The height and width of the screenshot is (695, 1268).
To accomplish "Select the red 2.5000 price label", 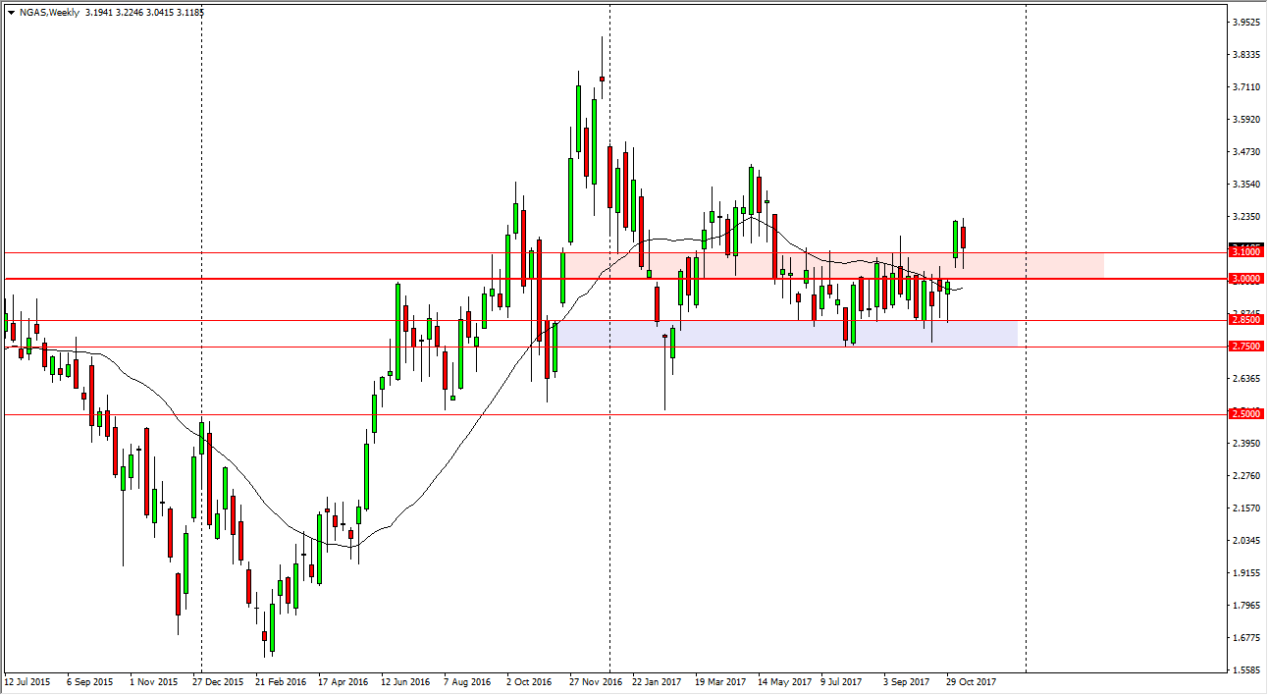I will [1244, 414].
